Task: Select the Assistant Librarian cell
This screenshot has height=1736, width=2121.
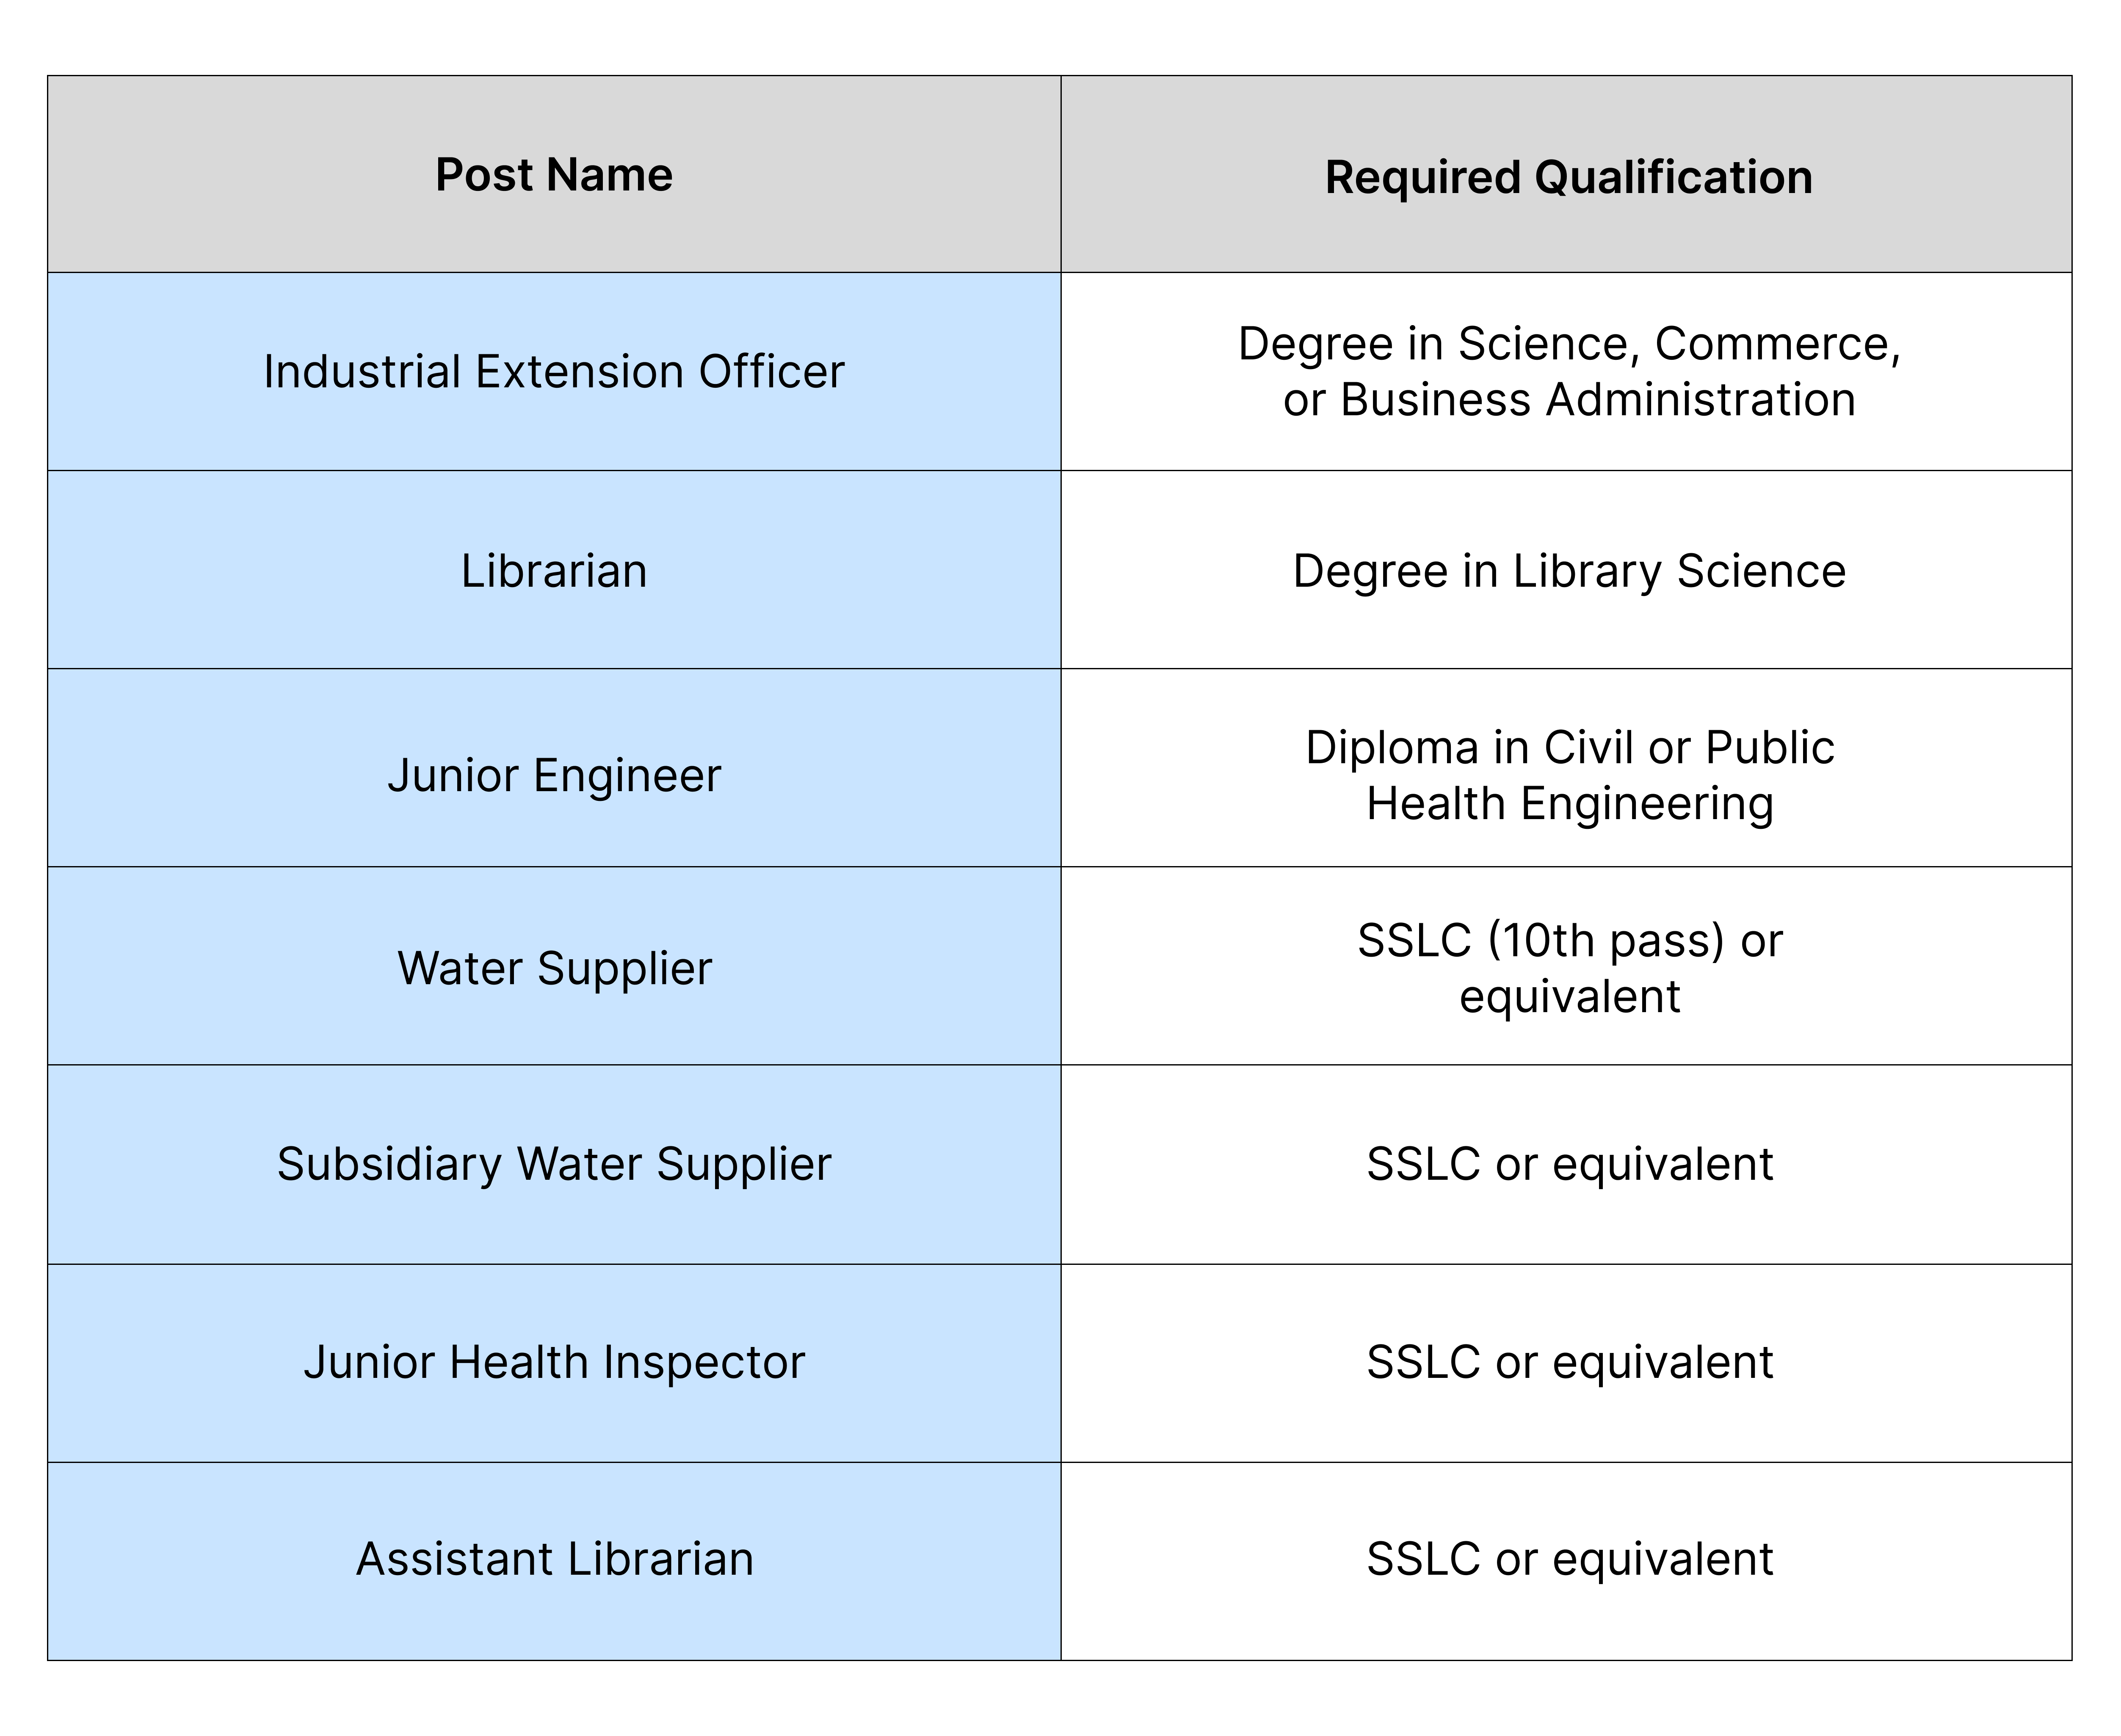Action: tap(554, 1560)
